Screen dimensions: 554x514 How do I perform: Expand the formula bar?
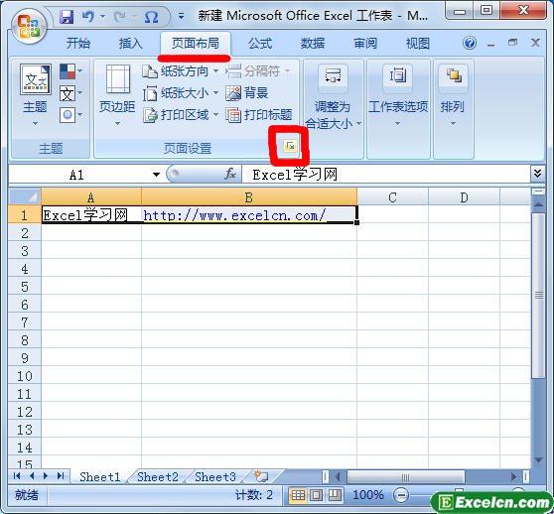point(537,174)
